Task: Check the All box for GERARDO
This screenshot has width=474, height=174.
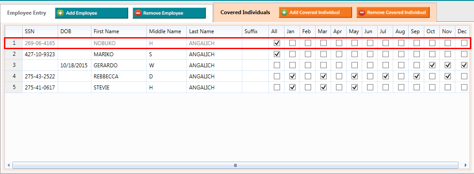Action: tap(276, 65)
